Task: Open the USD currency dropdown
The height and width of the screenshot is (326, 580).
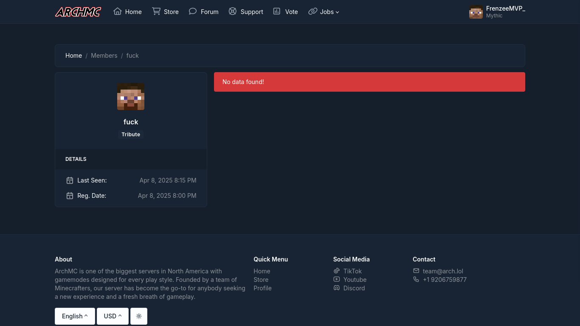Action: click(x=113, y=316)
